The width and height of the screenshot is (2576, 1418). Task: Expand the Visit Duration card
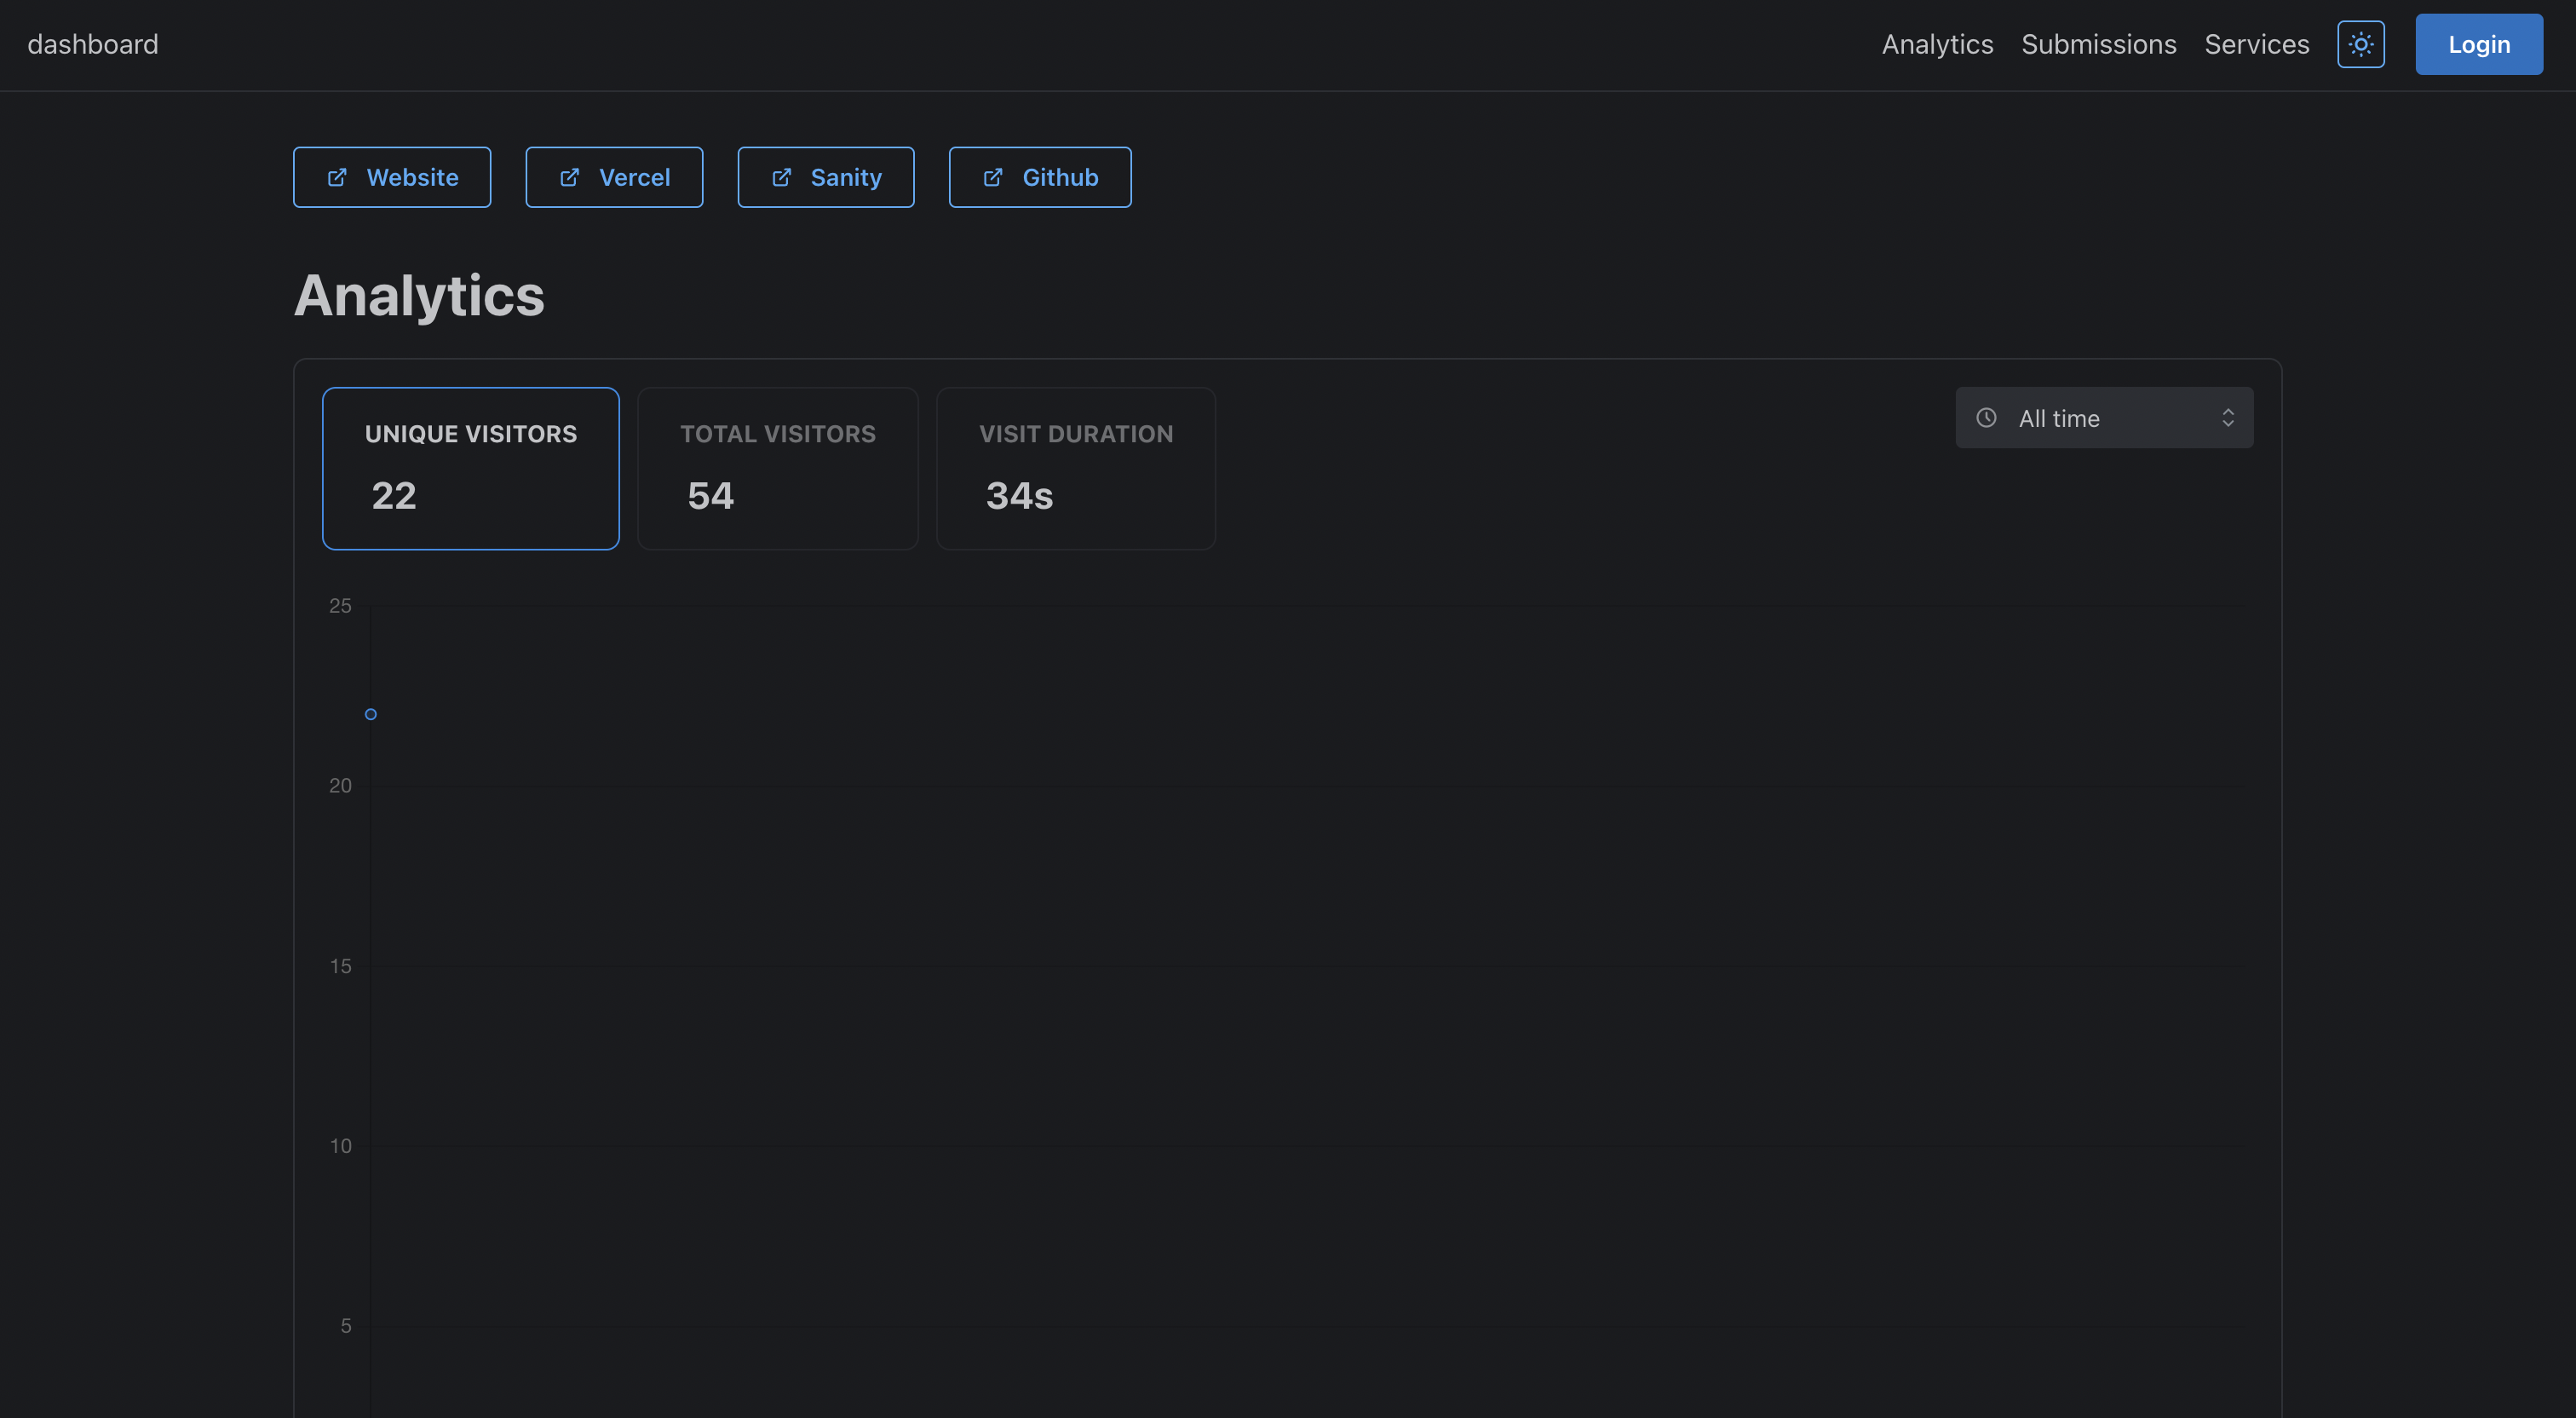click(x=1076, y=467)
